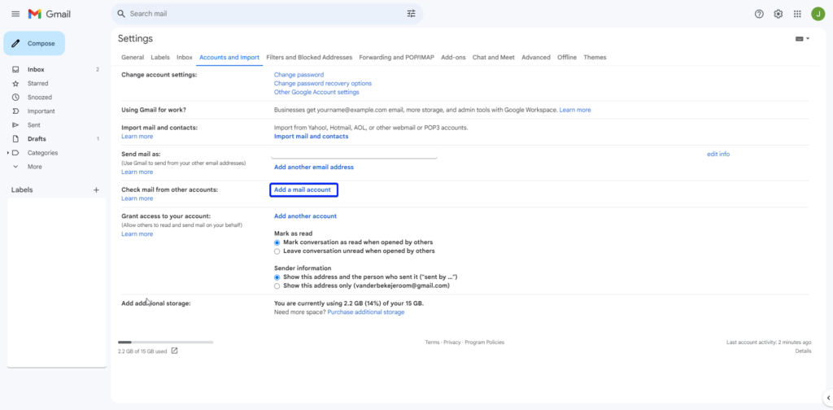Expand the Categories folder
Screen dimensions: 833x410
42,153
